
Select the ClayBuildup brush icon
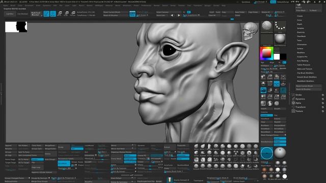(229, 146)
